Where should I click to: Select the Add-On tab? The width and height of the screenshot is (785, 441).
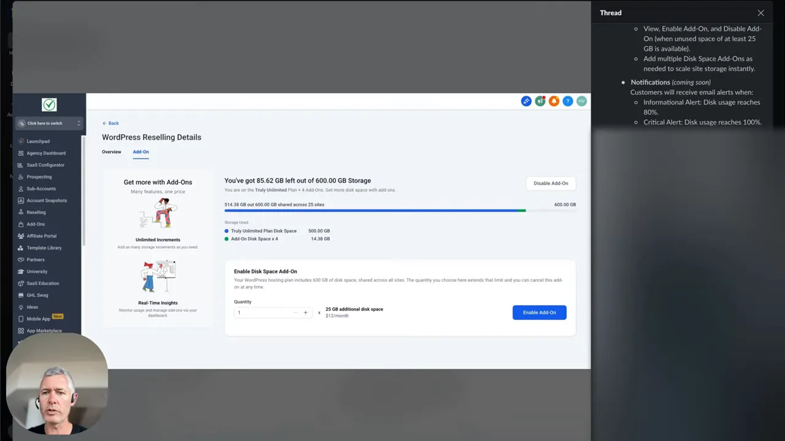[x=141, y=152]
